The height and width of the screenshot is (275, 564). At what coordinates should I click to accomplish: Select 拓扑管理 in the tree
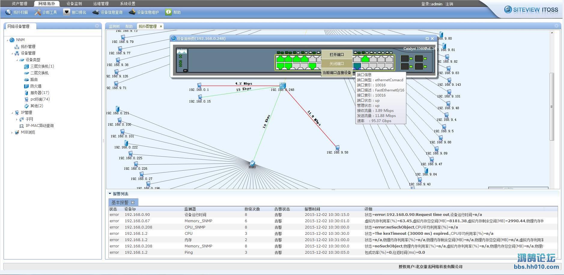click(x=28, y=46)
